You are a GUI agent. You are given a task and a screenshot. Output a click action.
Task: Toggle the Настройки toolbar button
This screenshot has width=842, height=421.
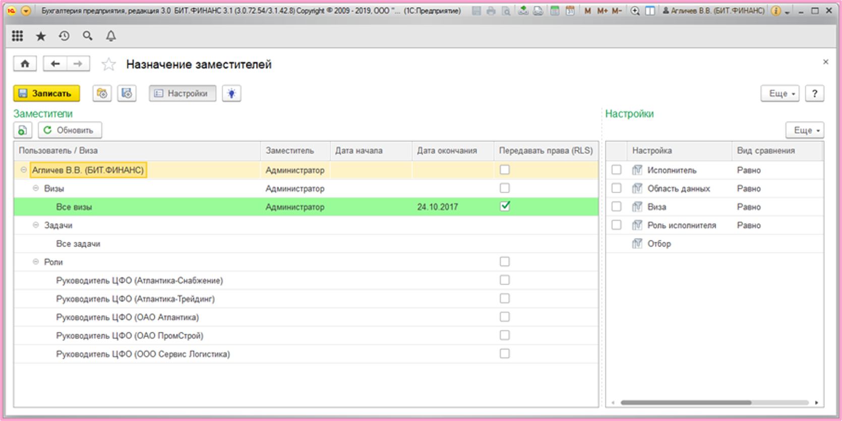[183, 93]
